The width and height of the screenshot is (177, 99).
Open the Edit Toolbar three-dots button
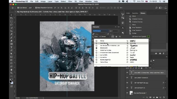point(11,76)
